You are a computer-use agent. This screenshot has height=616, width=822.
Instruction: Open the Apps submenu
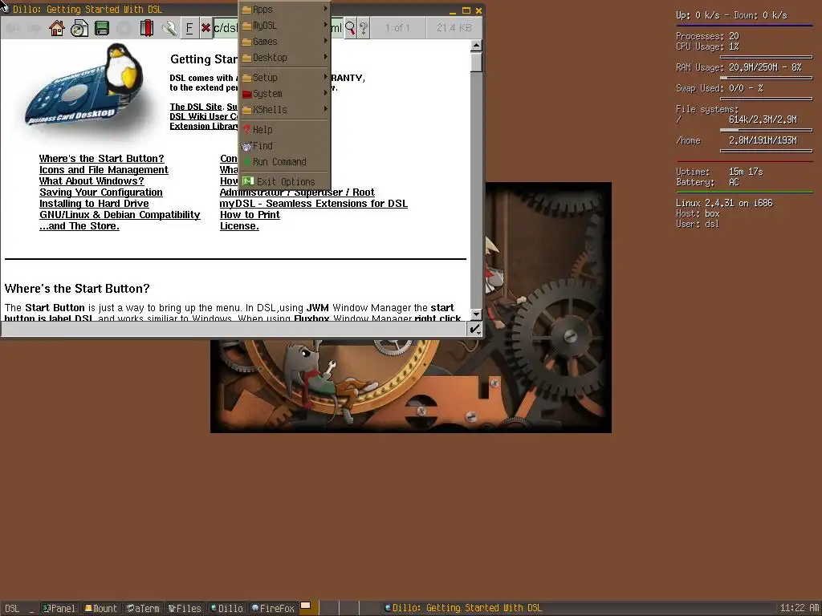285,10
